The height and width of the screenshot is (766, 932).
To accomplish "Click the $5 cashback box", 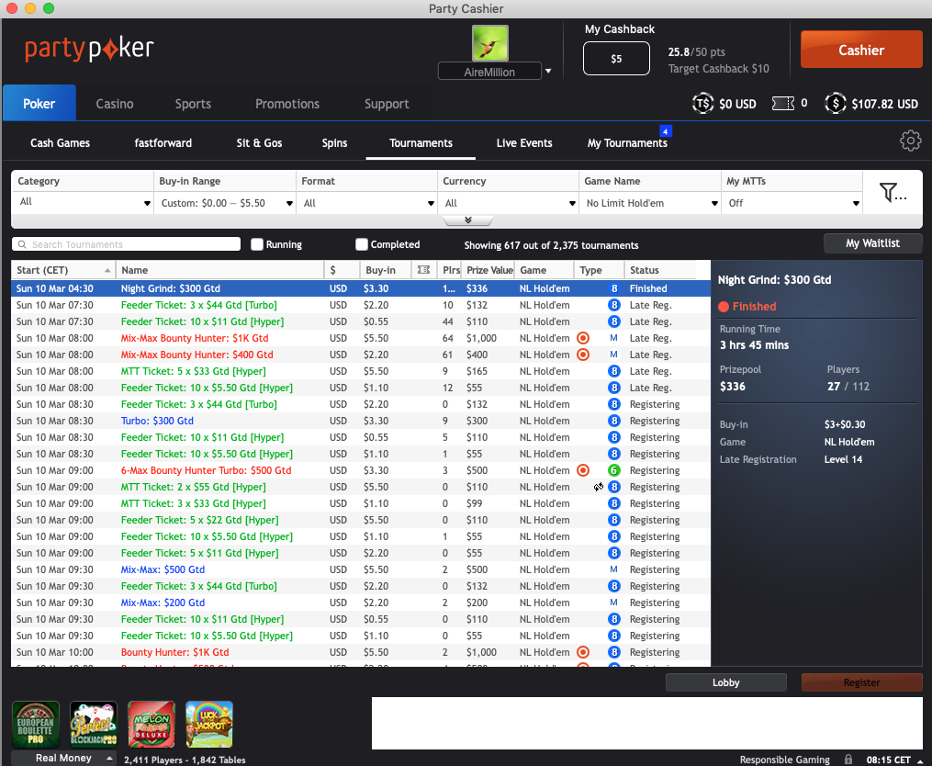I will (616, 58).
